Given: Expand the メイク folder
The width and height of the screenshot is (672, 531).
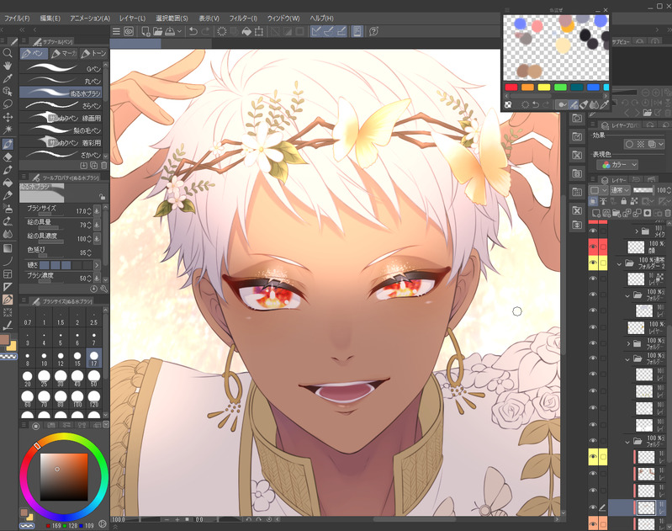Looking at the screenshot, I should pos(637,231).
